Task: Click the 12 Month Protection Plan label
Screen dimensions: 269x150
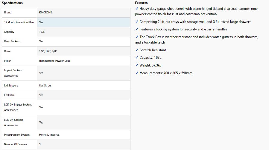Action: (19, 22)
